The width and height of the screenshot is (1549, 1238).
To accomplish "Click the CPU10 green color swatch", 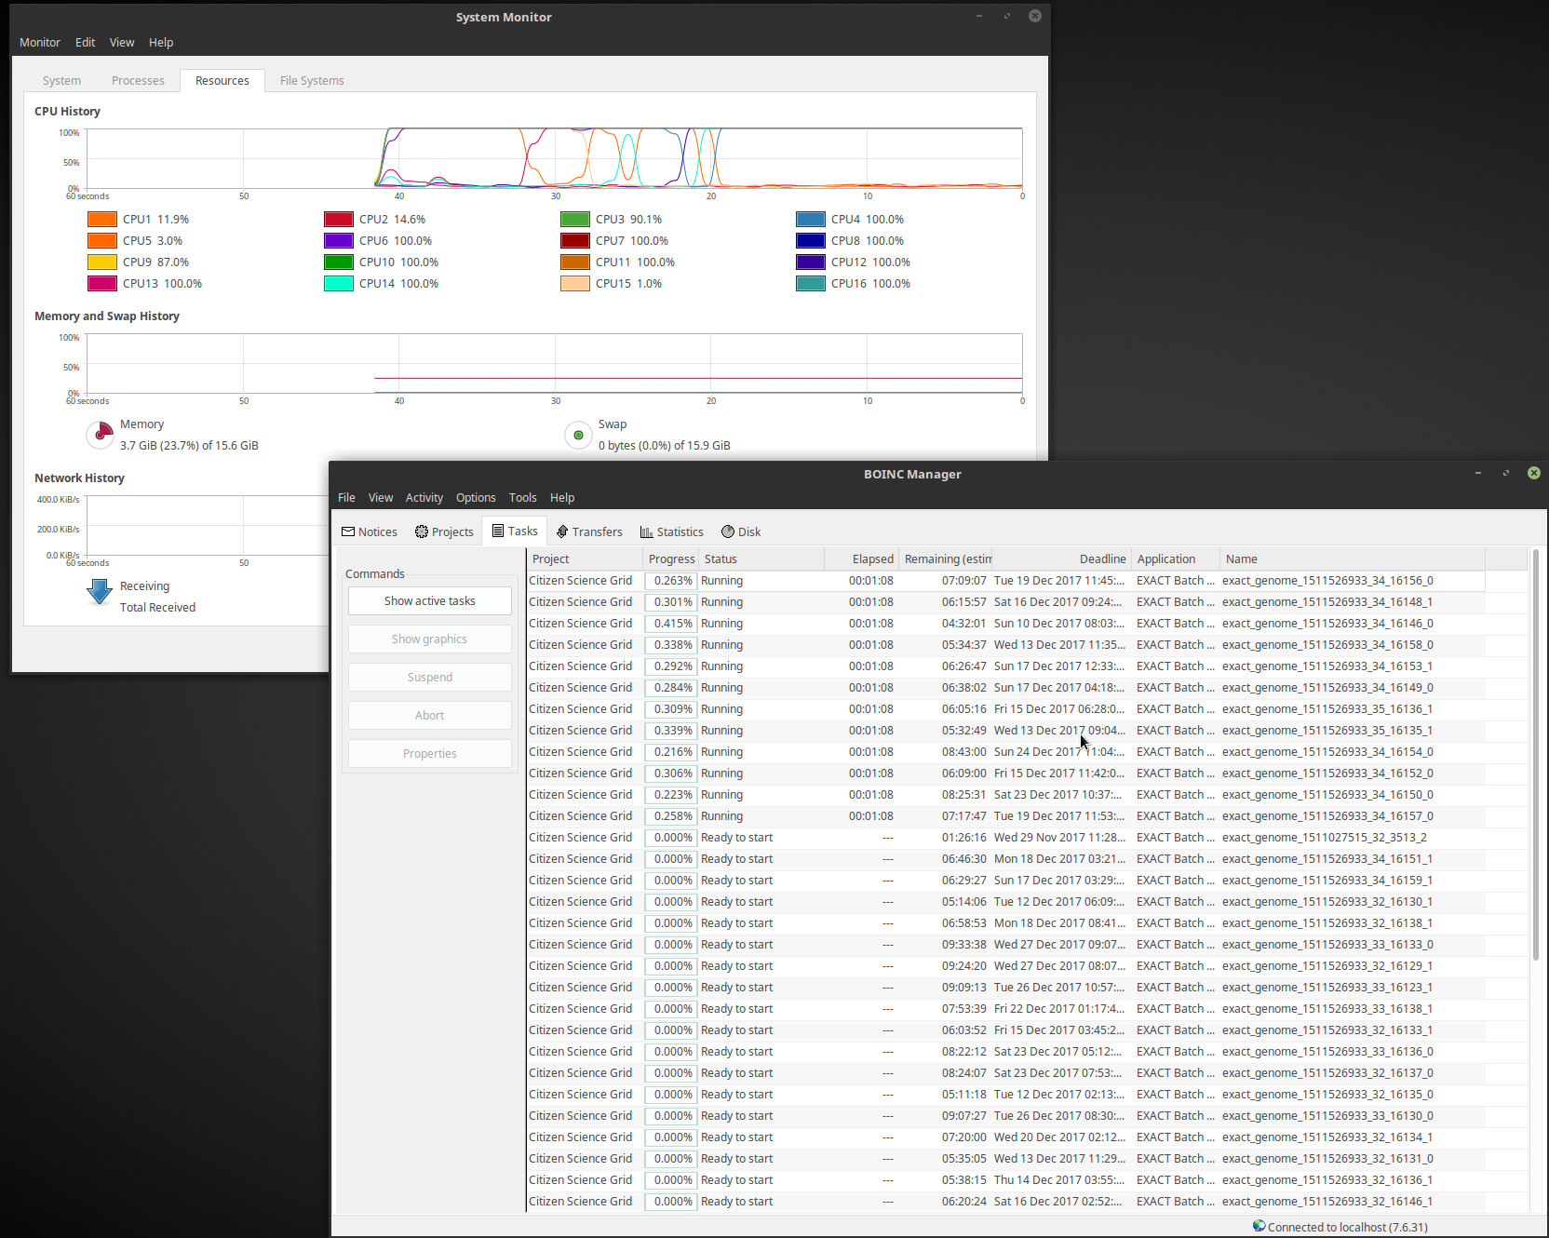I will coord(339,262).
